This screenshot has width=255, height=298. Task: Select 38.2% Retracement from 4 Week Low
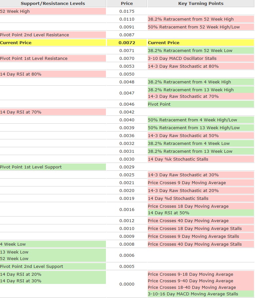(x=201, y=144)
